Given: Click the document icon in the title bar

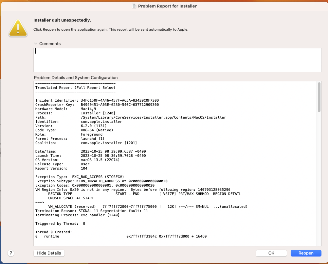Looking at the screenshot, I should coord(134,6).
